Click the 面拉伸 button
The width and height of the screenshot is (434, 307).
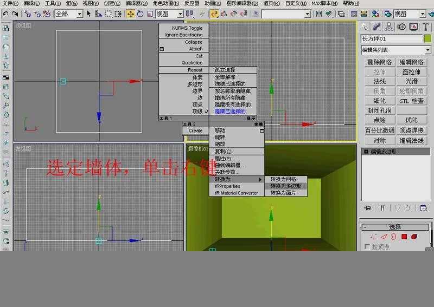point(411,72)
